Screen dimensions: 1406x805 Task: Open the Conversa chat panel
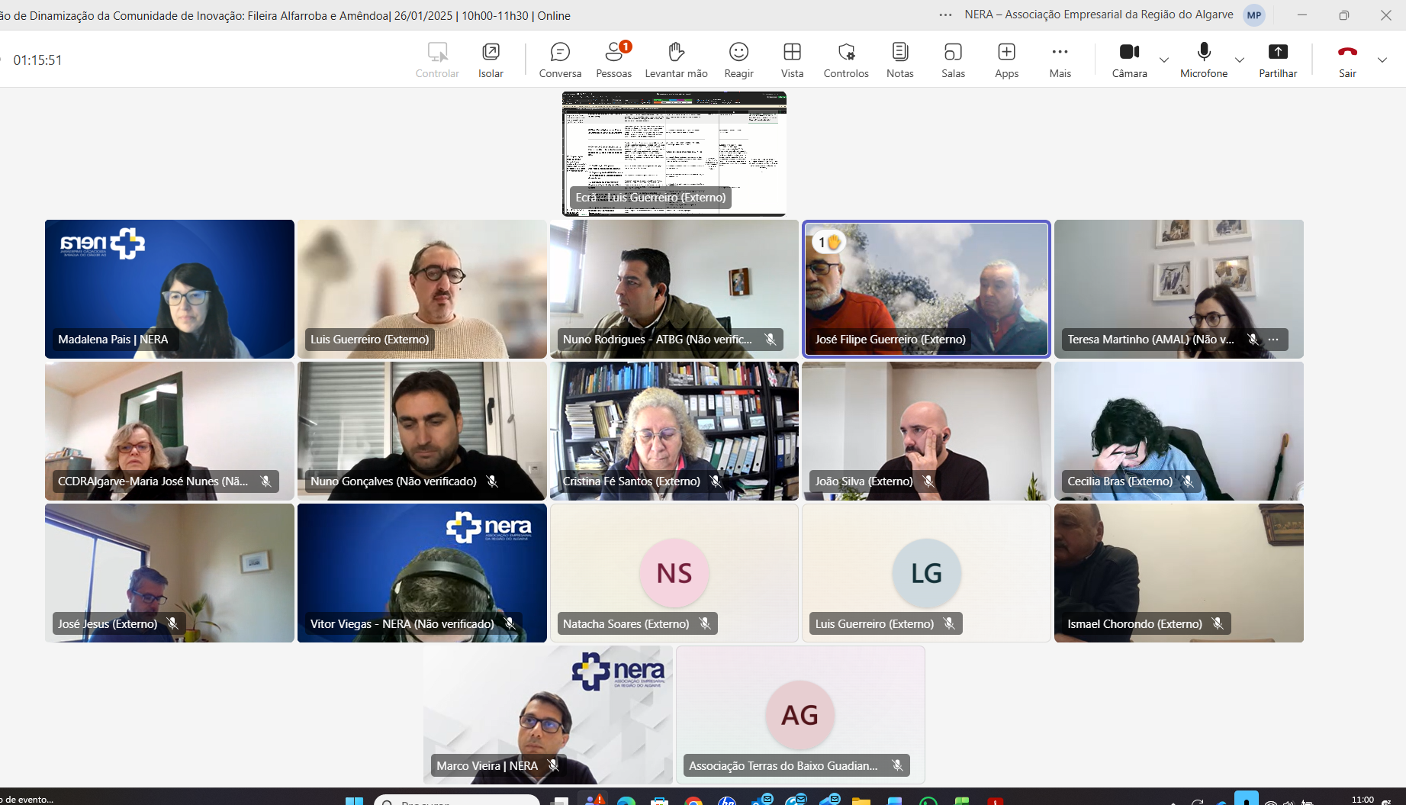tap(560, 60)
